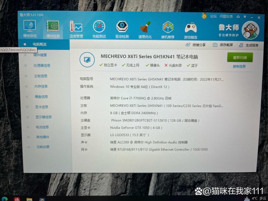Expand 硬盘信息 in the sidebar

[x=41, y=97]
